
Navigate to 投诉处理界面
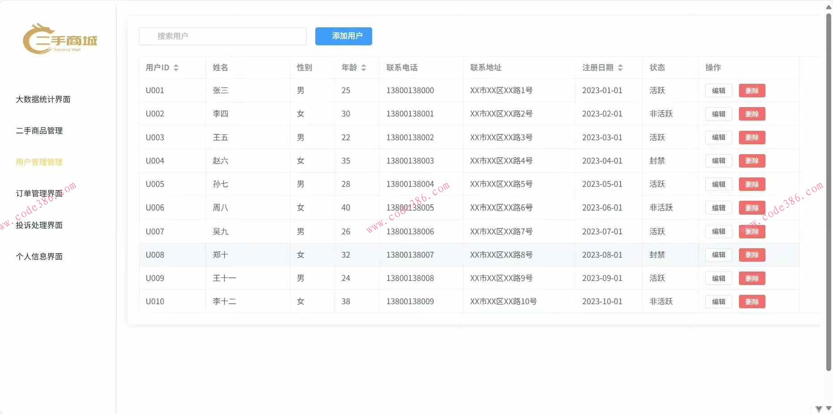click(x=39, y=225)
